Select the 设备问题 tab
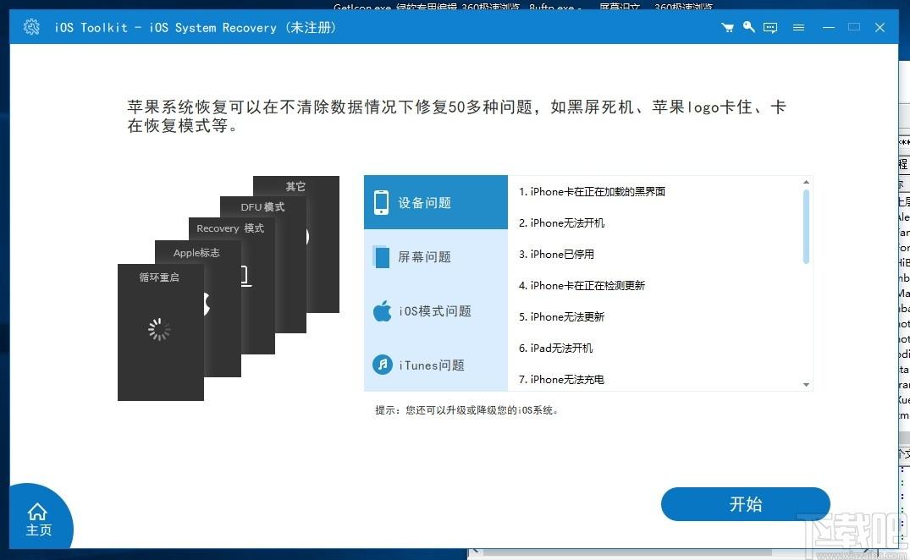The width and height of the screenshot is (910, 560). 436,202
